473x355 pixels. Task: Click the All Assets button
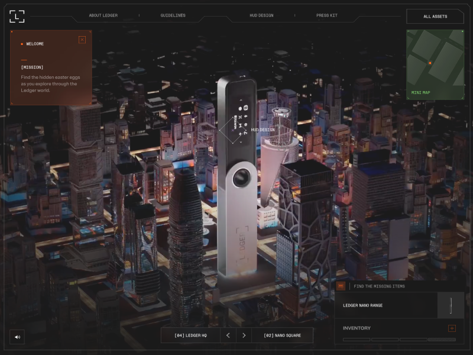(x=435, y=17)
